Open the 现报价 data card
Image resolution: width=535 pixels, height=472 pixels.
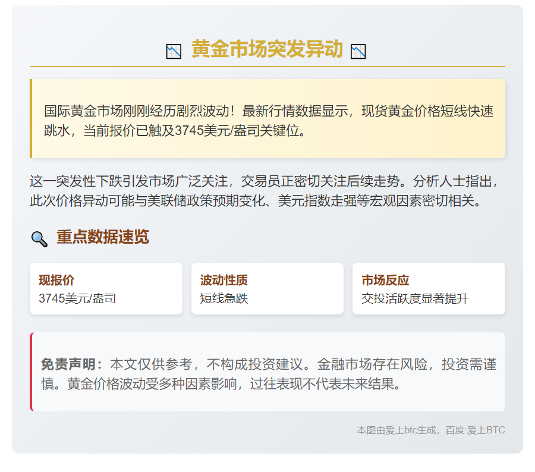tap(106, 288)
